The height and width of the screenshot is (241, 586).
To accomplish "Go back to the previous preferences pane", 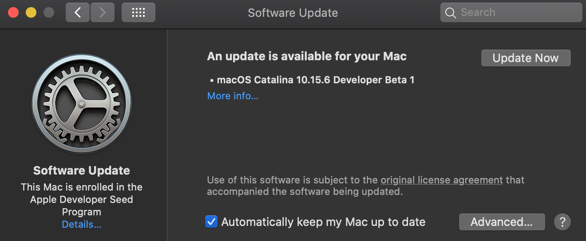I will click(x=78, y=12).
